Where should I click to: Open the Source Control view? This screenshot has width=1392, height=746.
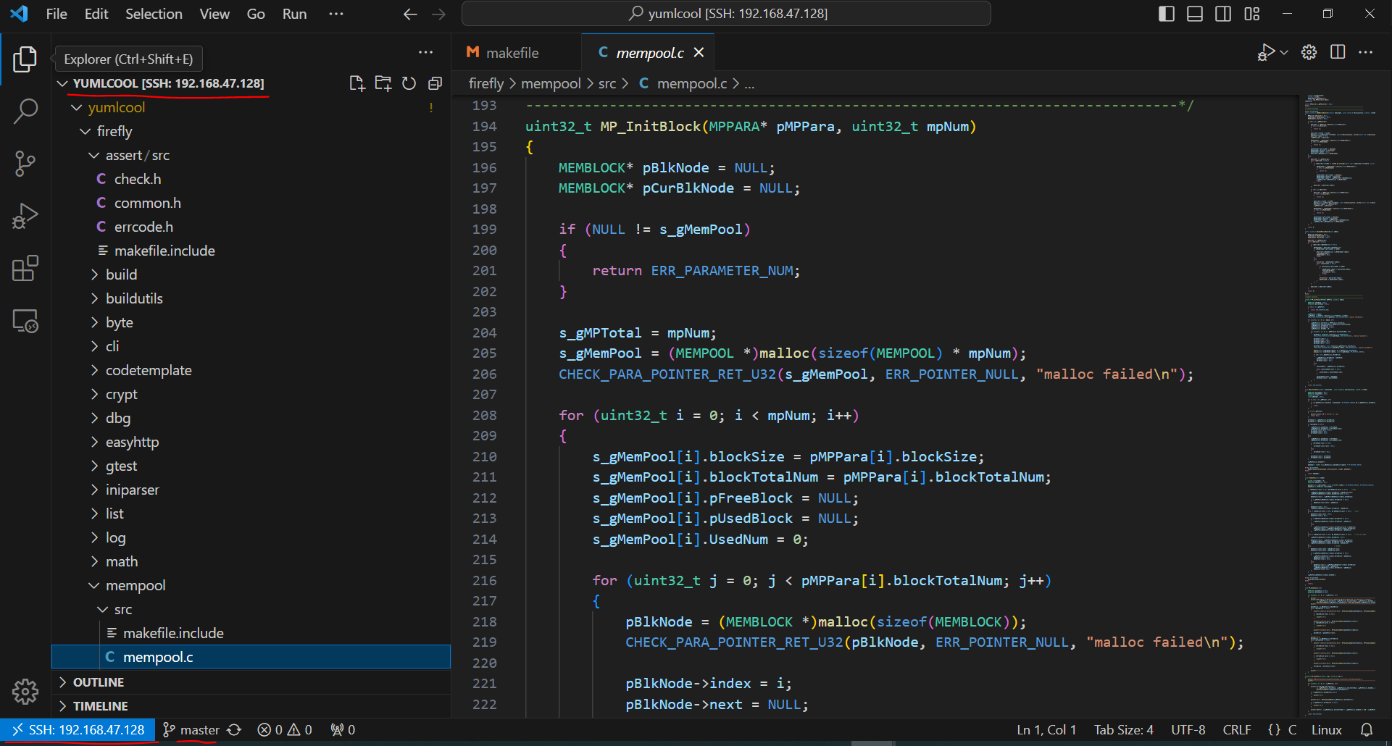tap(25, 164)
